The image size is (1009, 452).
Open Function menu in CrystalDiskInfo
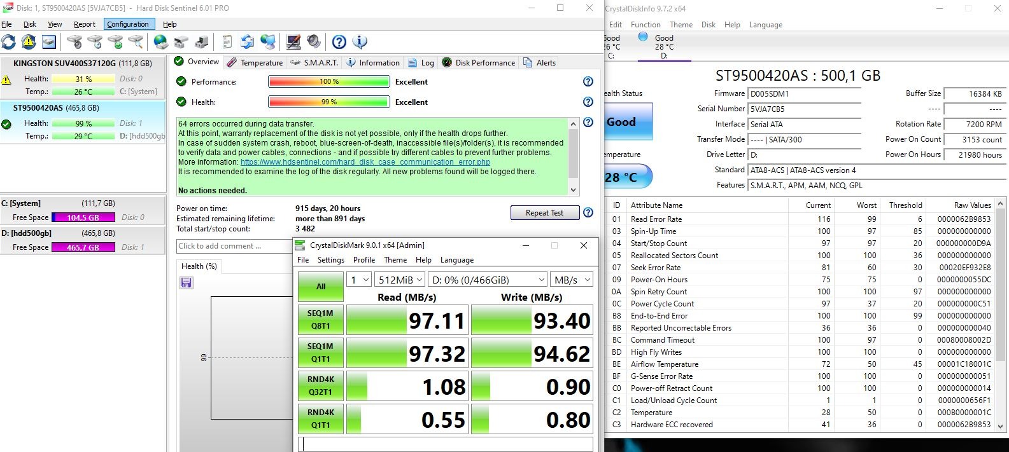[646, 25]
